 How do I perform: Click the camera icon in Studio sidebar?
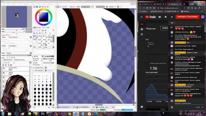[x=142, y=29]
